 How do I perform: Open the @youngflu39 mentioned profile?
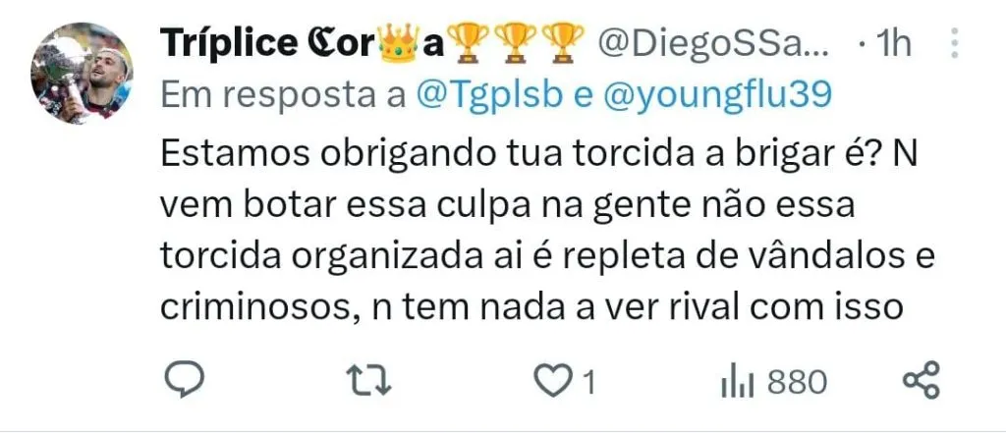715,96
